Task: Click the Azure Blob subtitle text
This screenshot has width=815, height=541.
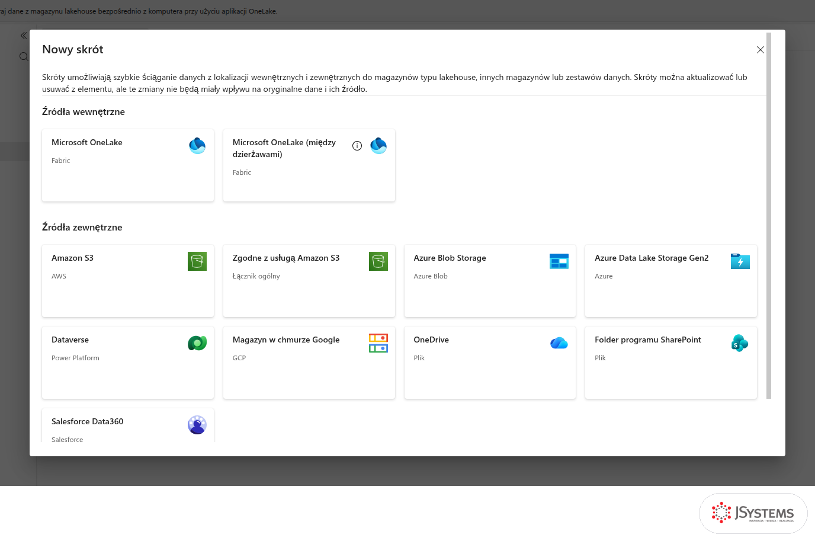Action: point(431,276)
